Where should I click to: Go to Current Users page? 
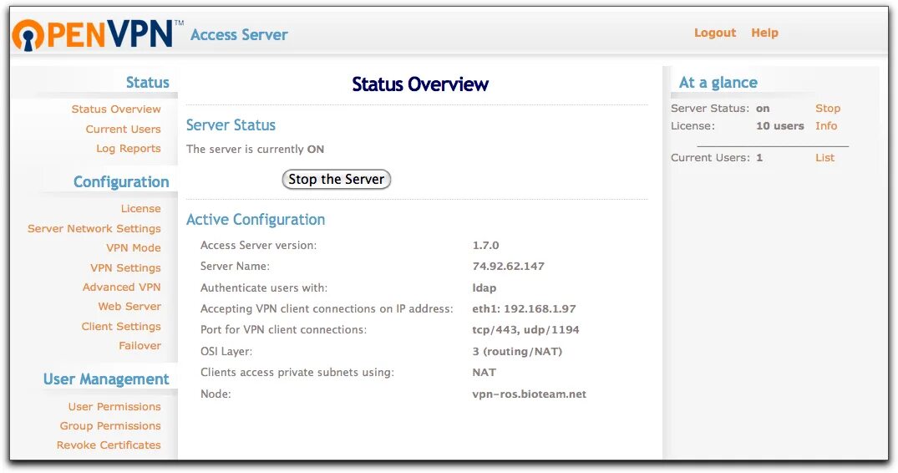(x=123, y=129)
